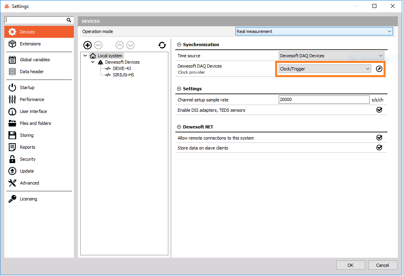Image resolution: width=403 pixels, height=276 pixels.
Task: Move device up with up arrow
Action: 120,45
